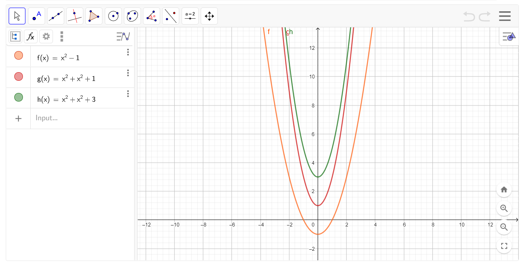Click the 10 label on the x-axis

462,225
